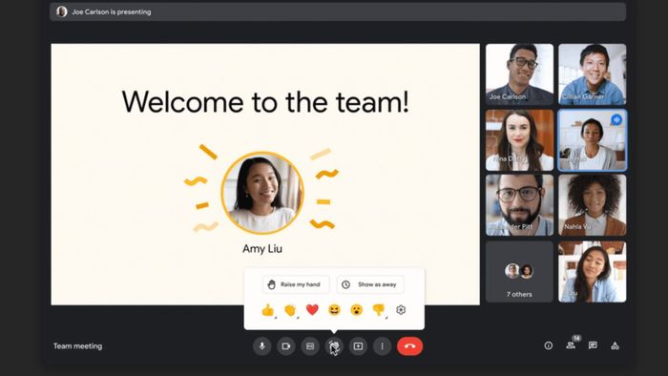Open the activities shapes icon
Viewport: 668px width, 376px height.
pos(615,345)
